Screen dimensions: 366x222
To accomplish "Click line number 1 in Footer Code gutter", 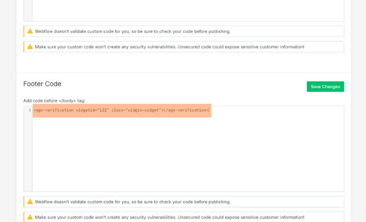I will [x=30, y=110].
